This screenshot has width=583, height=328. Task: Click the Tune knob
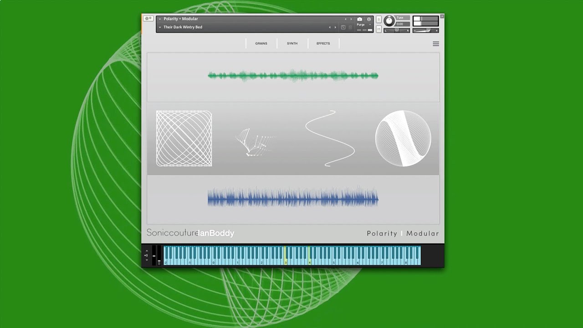389,21
